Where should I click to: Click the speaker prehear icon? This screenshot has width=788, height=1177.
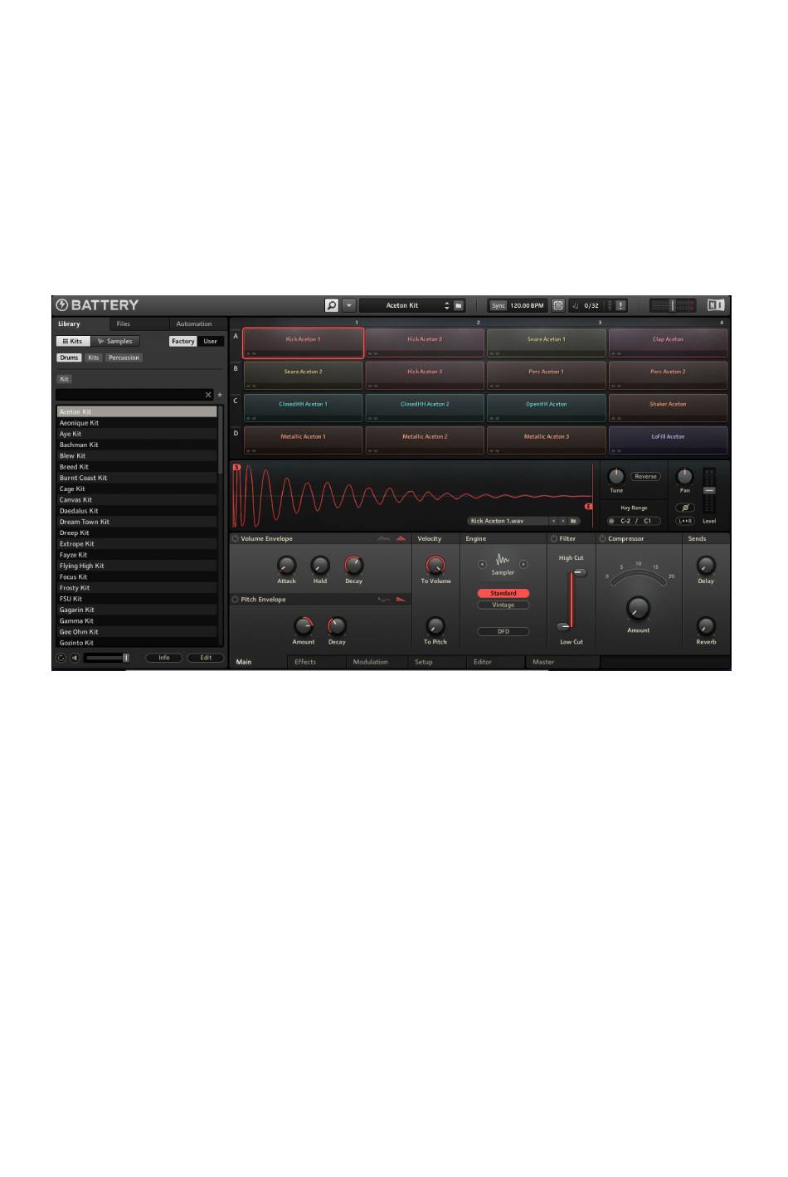point(75,658)
